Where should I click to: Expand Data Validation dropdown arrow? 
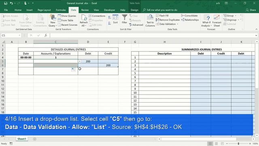(x=178, y=24)
